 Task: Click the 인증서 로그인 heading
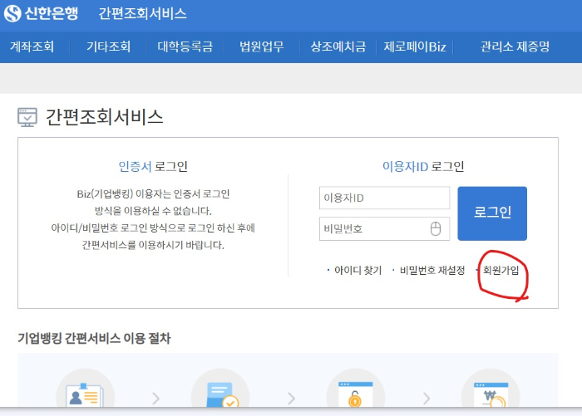coord(153,166)
